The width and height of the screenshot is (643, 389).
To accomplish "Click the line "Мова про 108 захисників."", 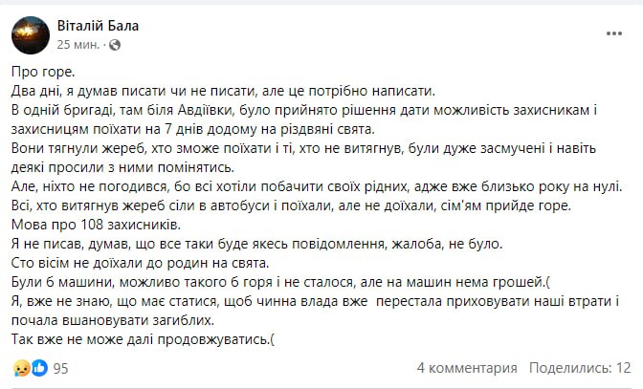I will 94,224.
